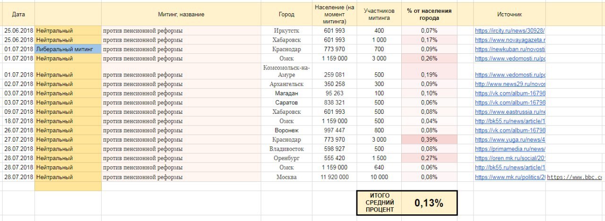Open the mk.ru/politics link for Москва
The image size is (605, 221).
click(510, 177)
